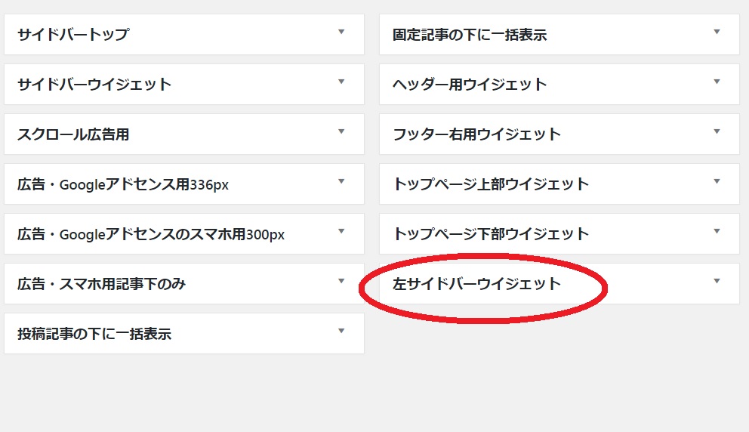Viewport: 749px width, 432px height.
Task: Expand the サイドバーウイジェット arrow (not 左)
Action: pyautogui.click(x=341, y=82)
